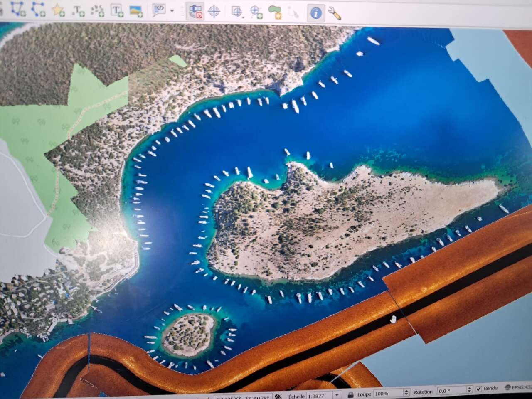Activate the blue Identify Features info tool
Screen dimensions: 532x399
(315, 13)
